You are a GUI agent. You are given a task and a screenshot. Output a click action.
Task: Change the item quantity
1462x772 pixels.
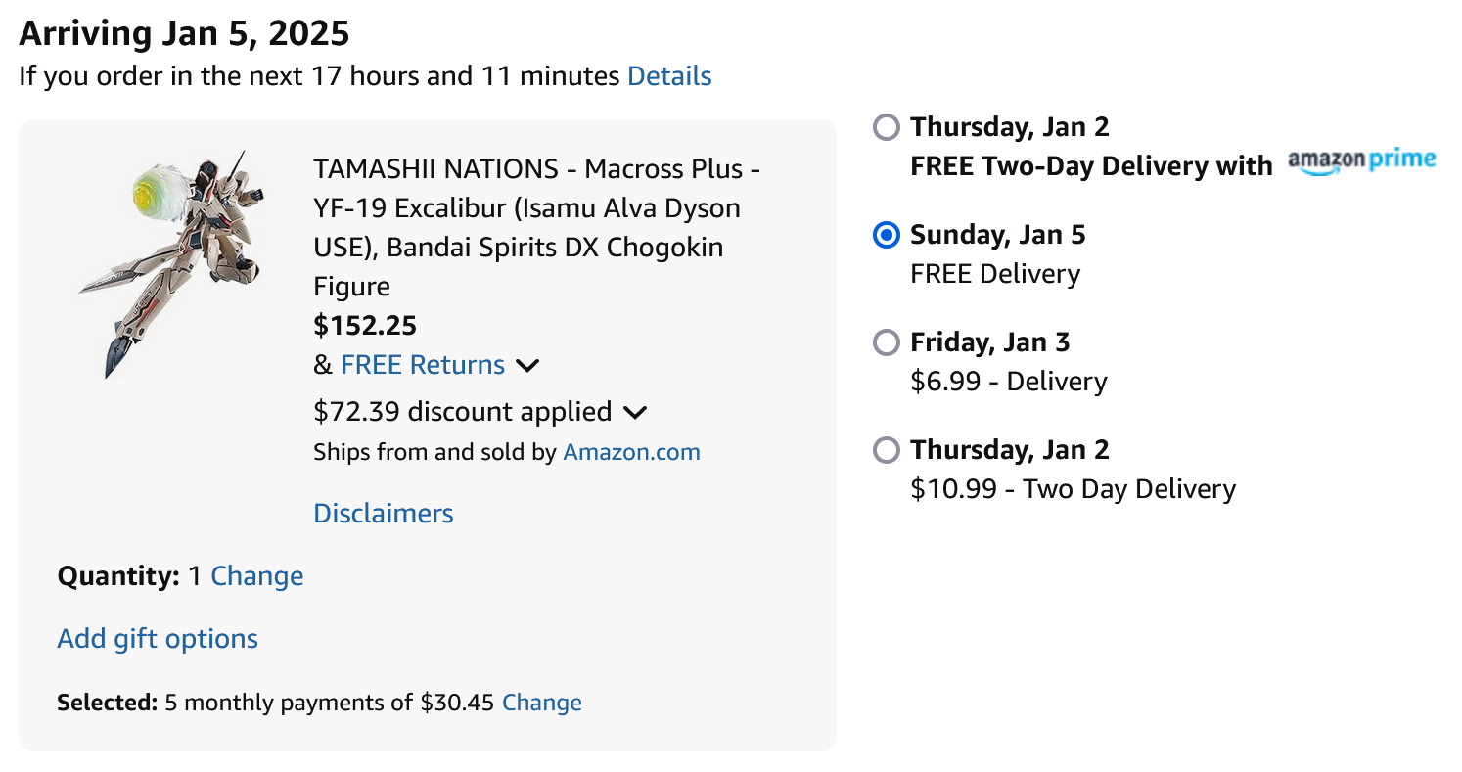click(257, 576)
